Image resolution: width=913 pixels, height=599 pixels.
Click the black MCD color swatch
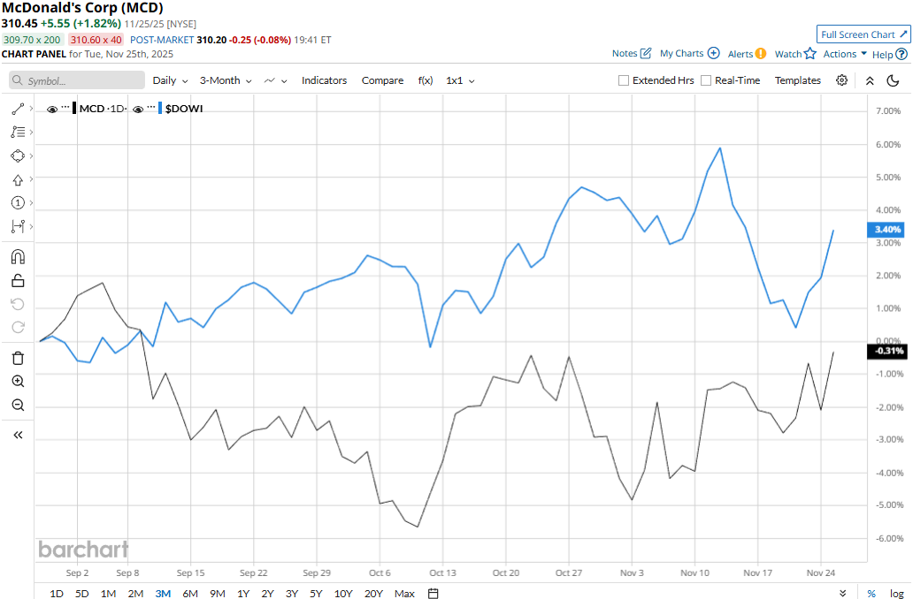(x=74, y=108)
